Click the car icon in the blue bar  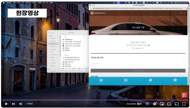coord(126,80)
